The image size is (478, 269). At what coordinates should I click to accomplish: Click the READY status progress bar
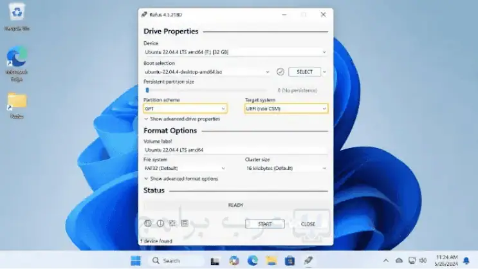[235, 205]
